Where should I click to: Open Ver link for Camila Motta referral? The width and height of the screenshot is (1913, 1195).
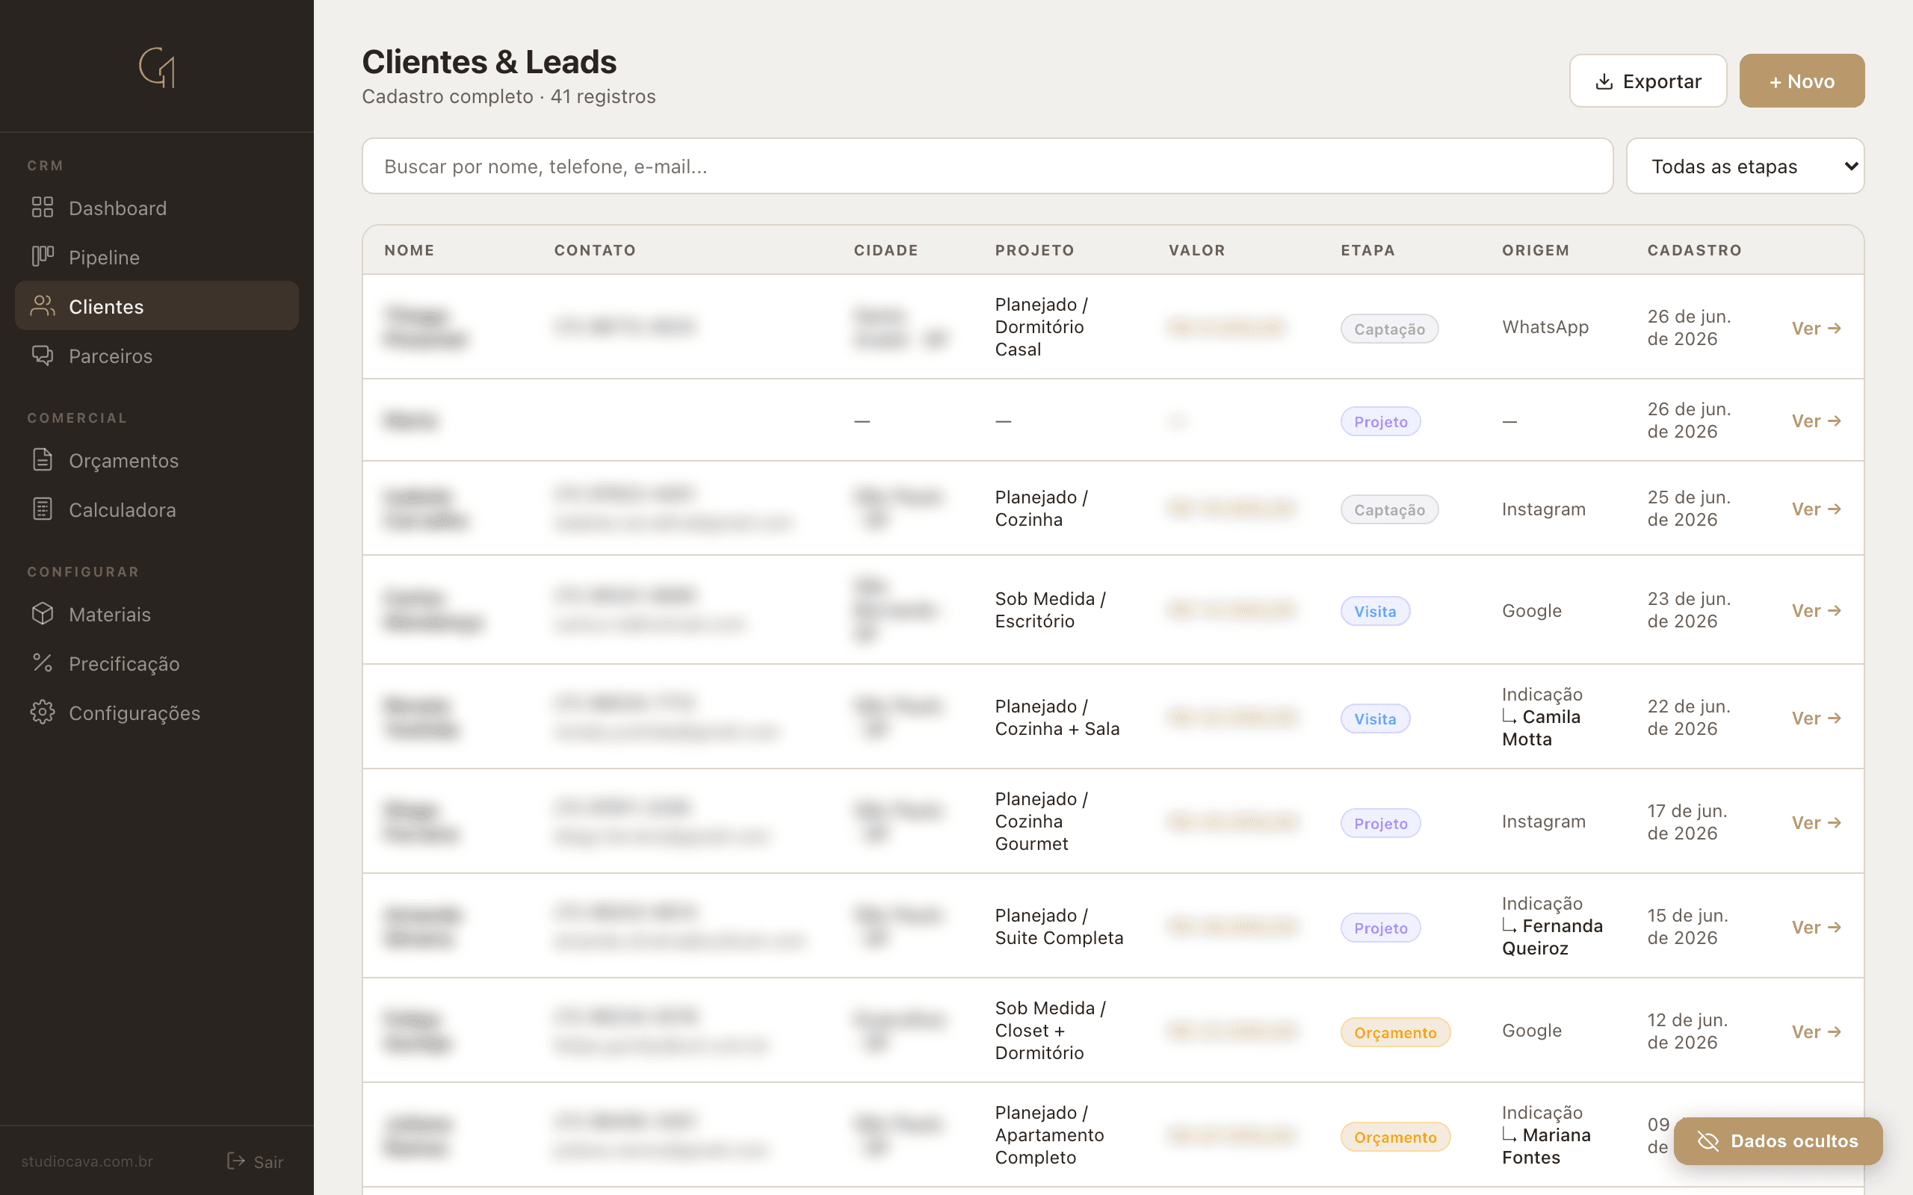click(1816, 718)
